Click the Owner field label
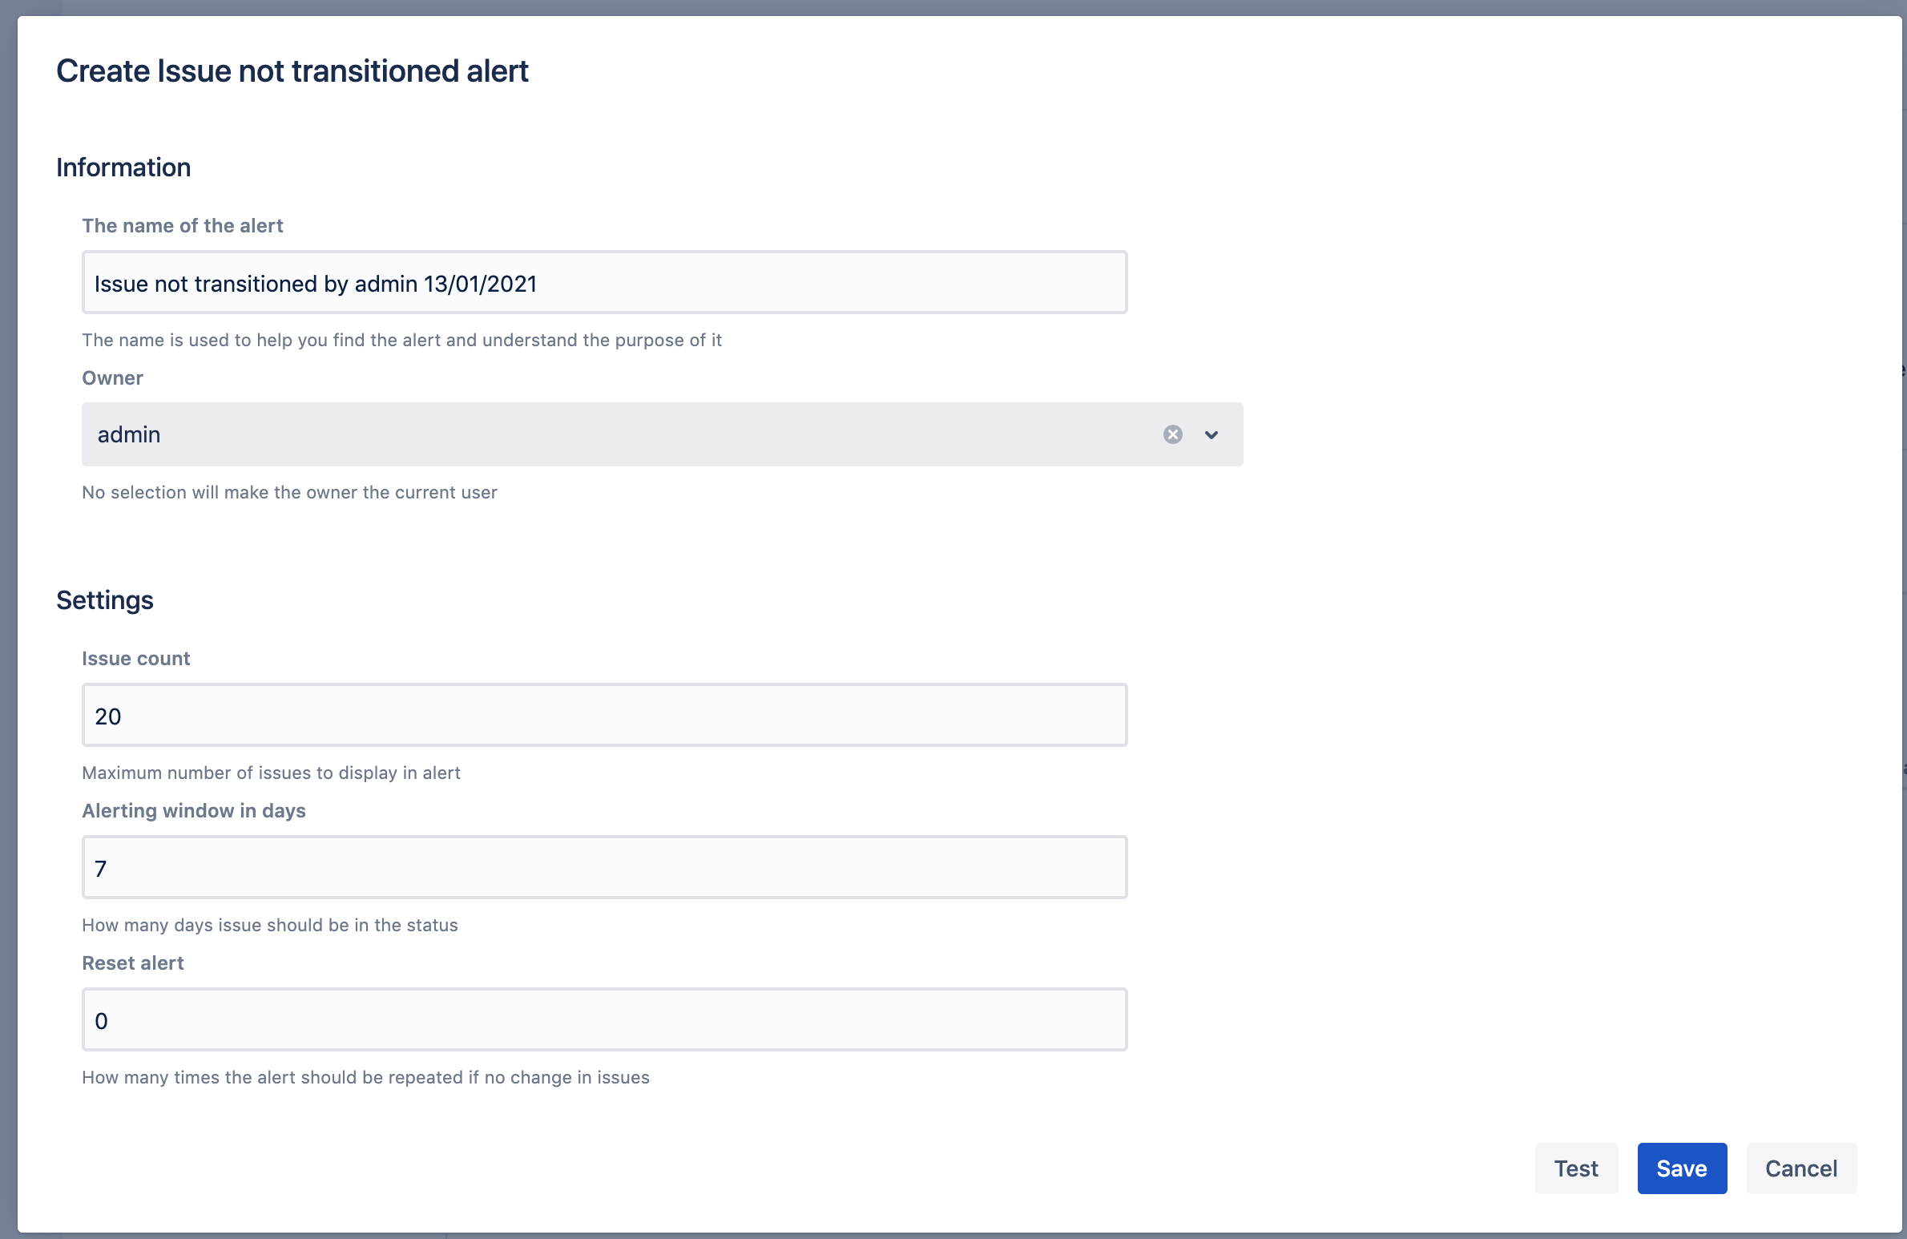Image resolution: width=1907 pixels, height=1239 pixels. point(112,378)
